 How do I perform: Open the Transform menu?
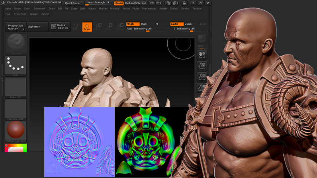point(20,14)
